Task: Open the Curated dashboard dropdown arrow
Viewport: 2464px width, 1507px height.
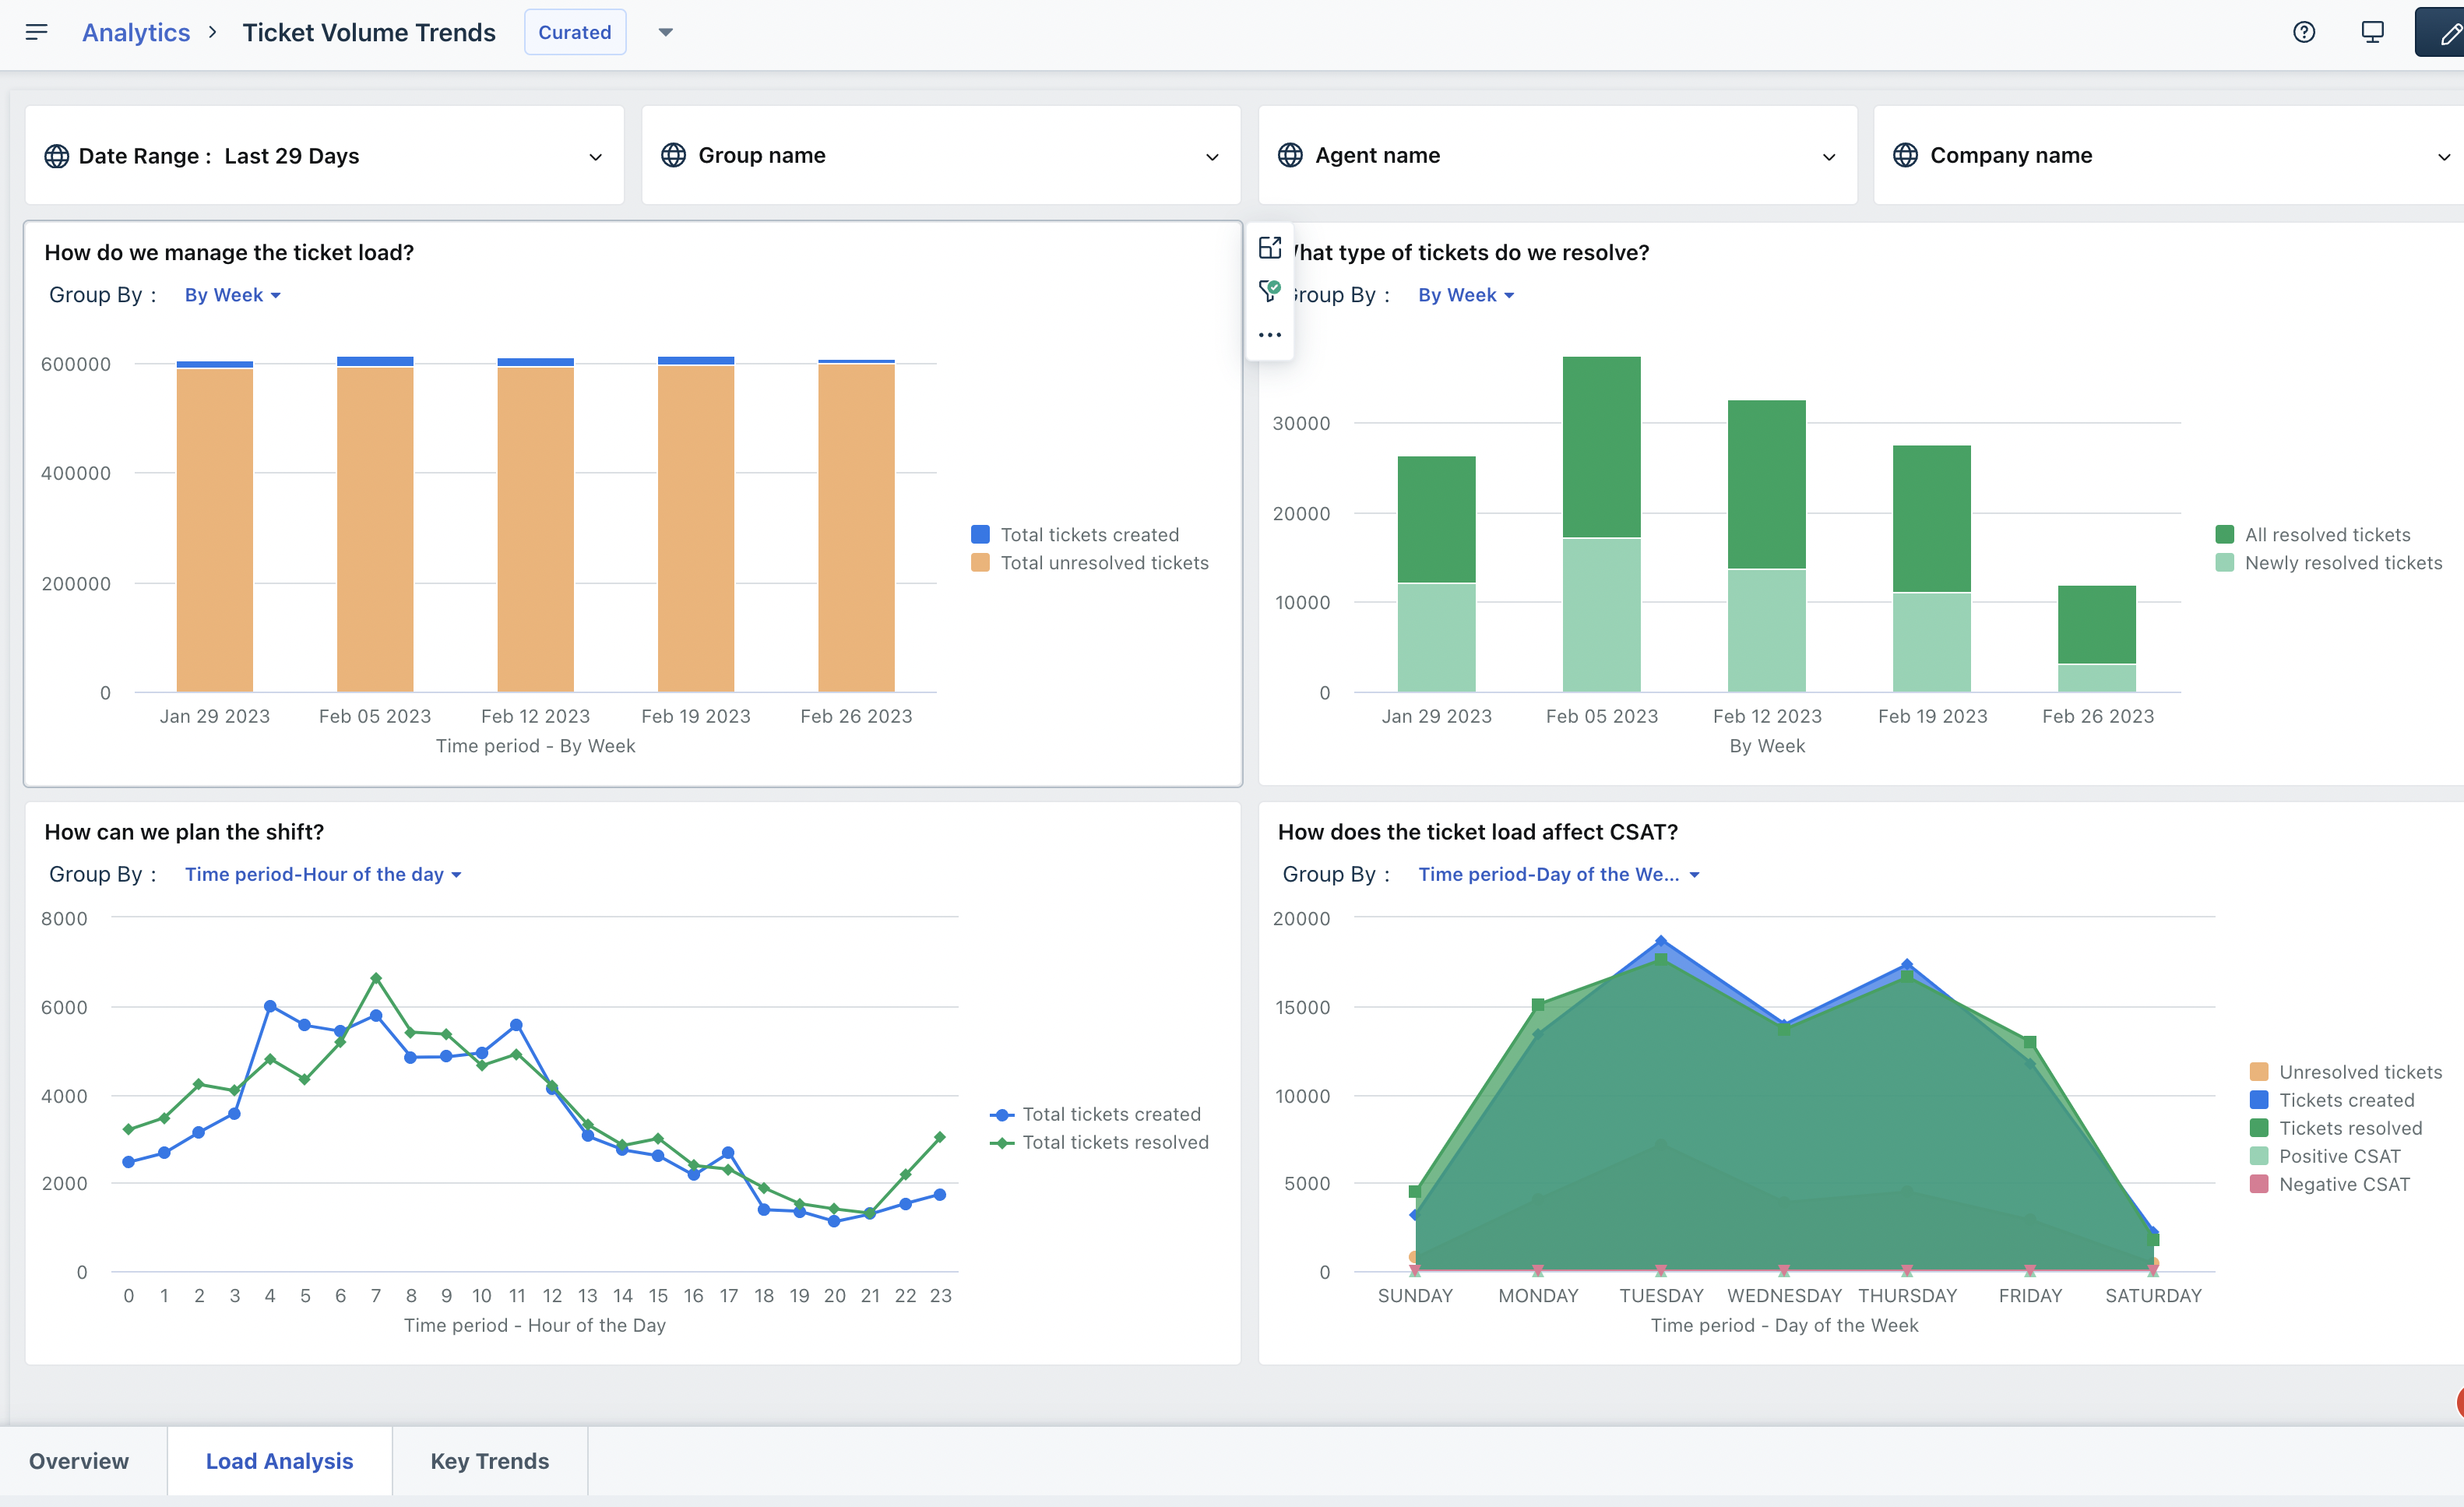Action: click(x=665, y=31)
